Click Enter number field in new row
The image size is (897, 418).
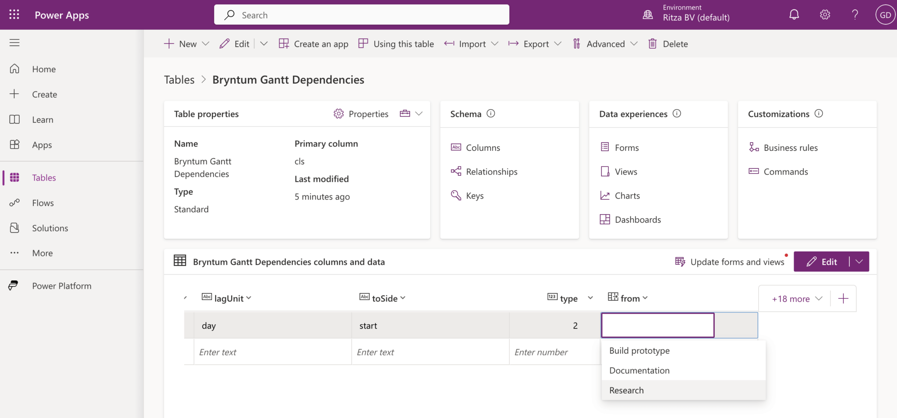pos(555,352)
